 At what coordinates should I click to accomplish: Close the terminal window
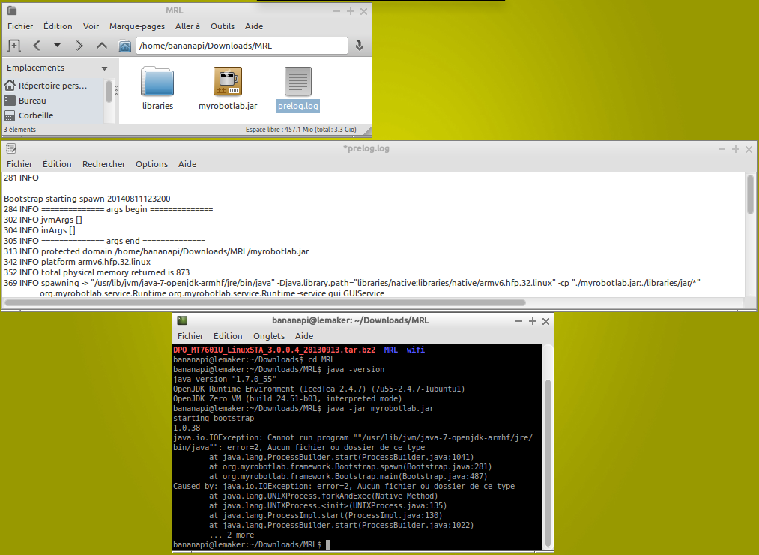545,321
